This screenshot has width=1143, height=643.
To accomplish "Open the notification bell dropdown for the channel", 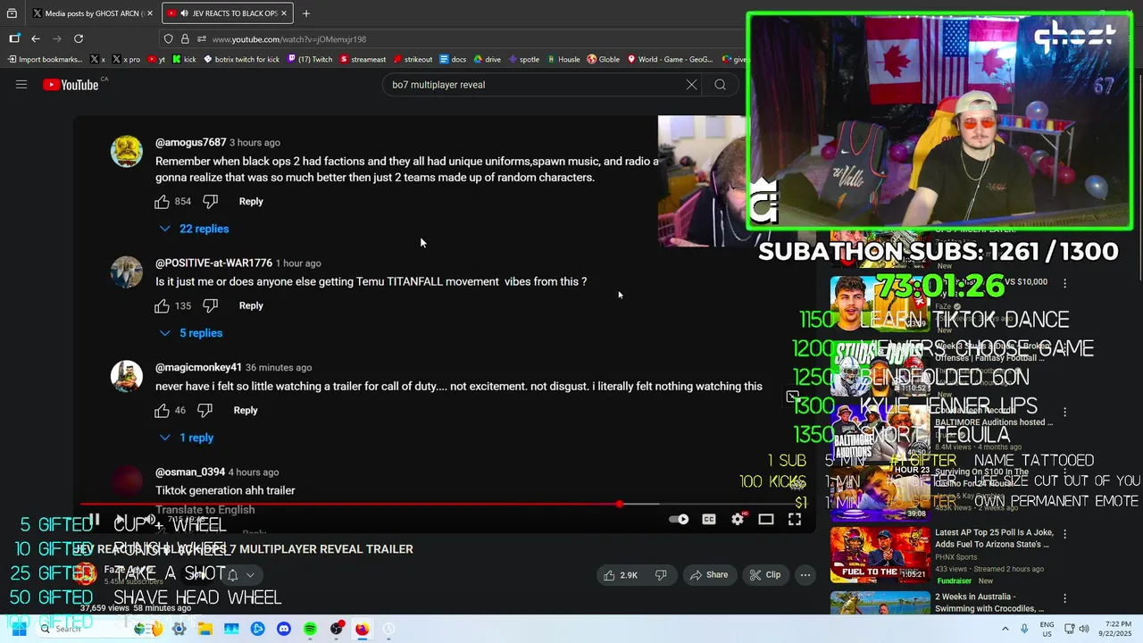I will pos(240,575).
